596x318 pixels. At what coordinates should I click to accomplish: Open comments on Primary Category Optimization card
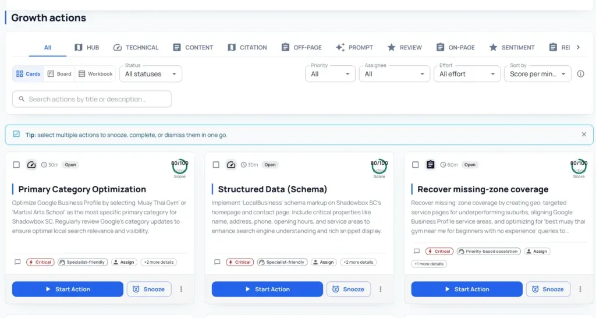pos(17,262)
